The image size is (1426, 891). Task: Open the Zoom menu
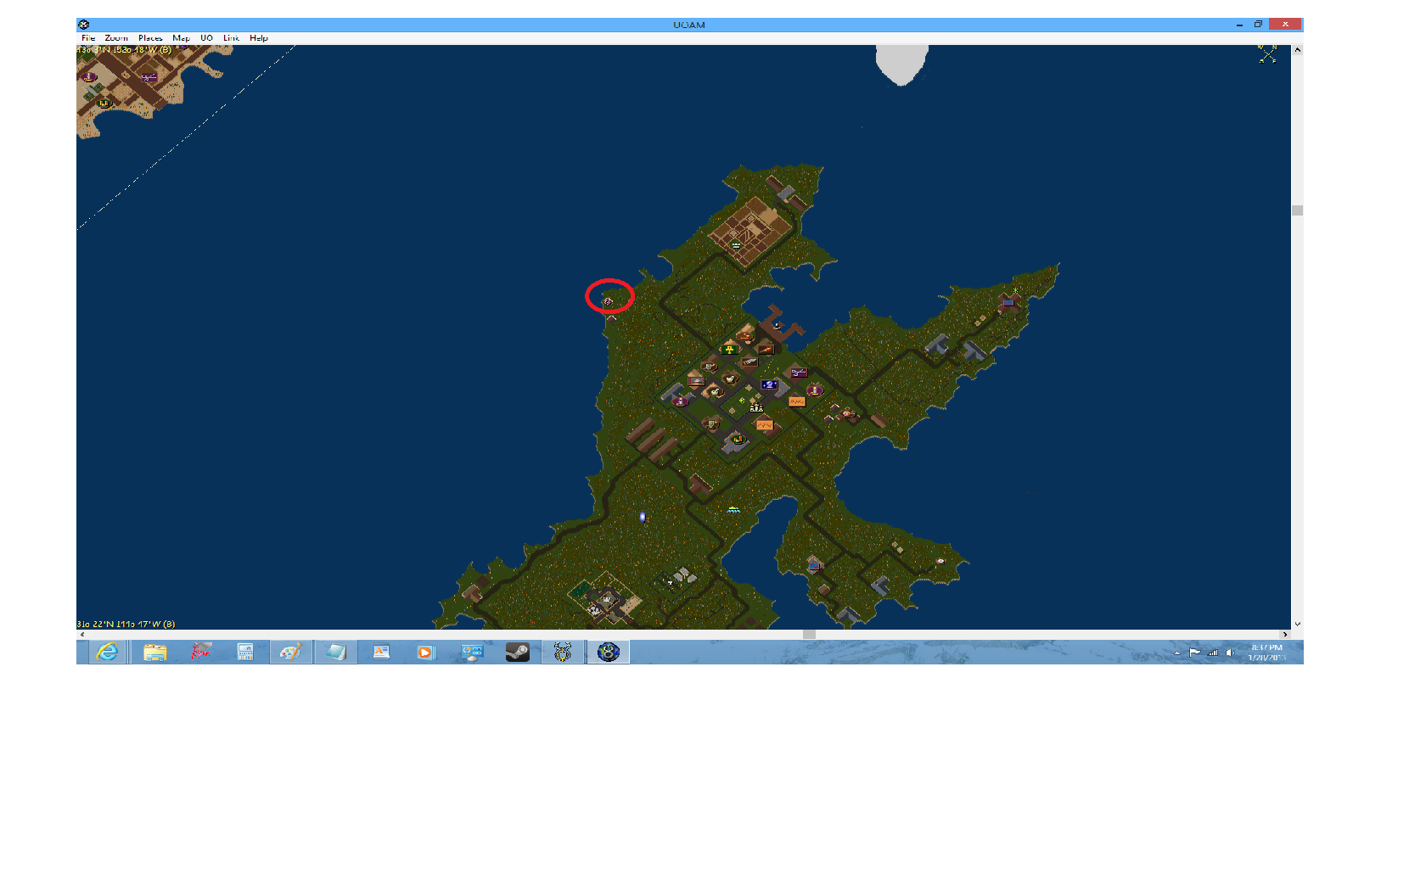tap(116, 38)
